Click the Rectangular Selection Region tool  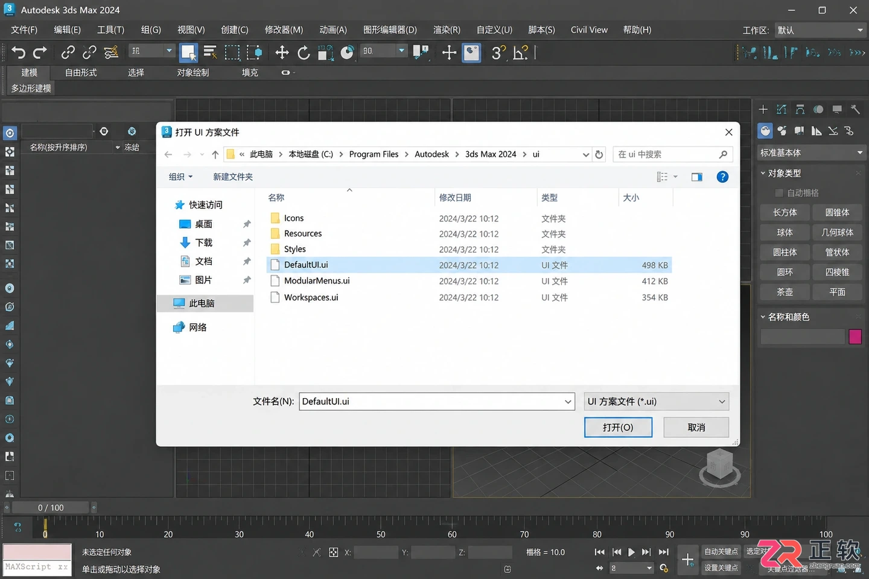(x=232, y=53)
